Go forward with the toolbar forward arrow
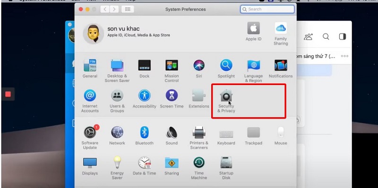This screenshot has height=188, width=378. (114, 9)
